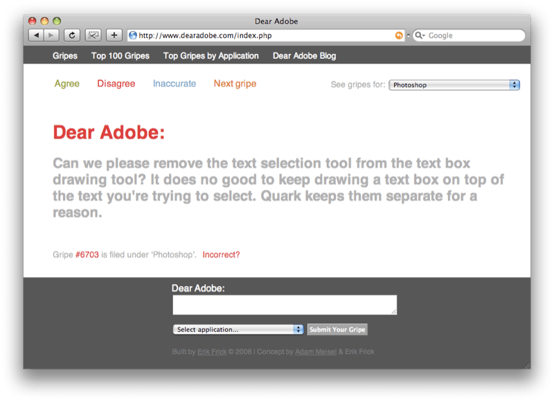Image resolution: width=554 pixels, height=401 pixels.
Task: Vote Disagree on this gripe
Action: point(116,84)
